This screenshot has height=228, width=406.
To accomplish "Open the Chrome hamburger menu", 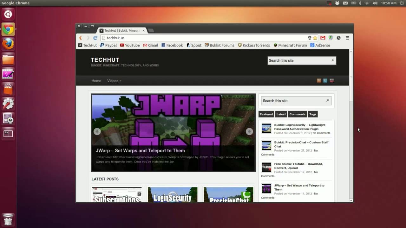I will click(x=347, y=38).
